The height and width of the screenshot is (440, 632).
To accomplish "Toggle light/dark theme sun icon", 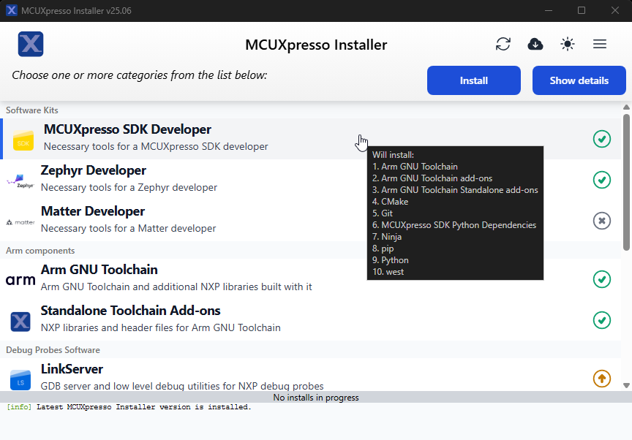I will tap(568, 44).
